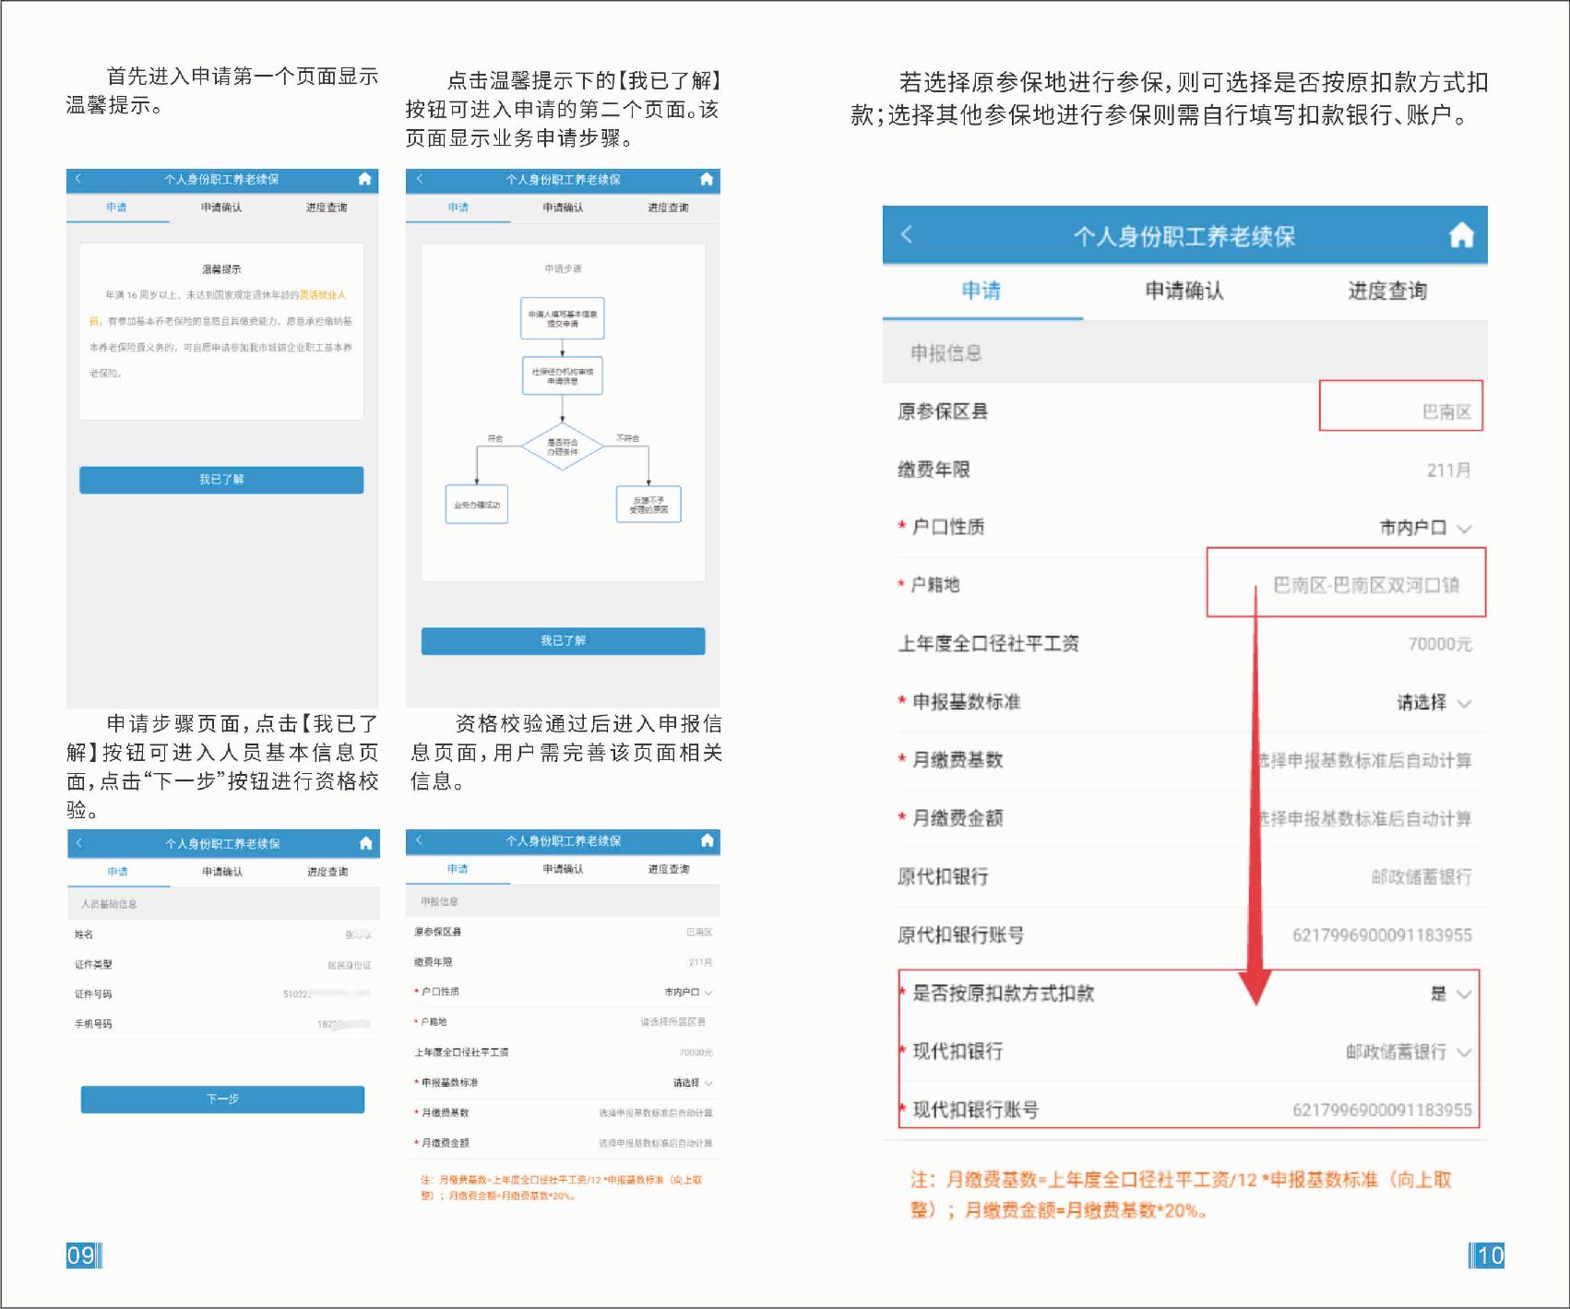Click 我已了解 button below 温馨提示 text
Image resolution: width=1570 pixels, height=1309 pixels.
tap(221, 480)
